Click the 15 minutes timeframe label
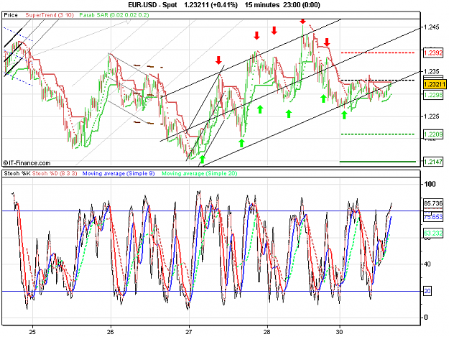The width and height of the screenshot is (449, 337). coord(262,5)
